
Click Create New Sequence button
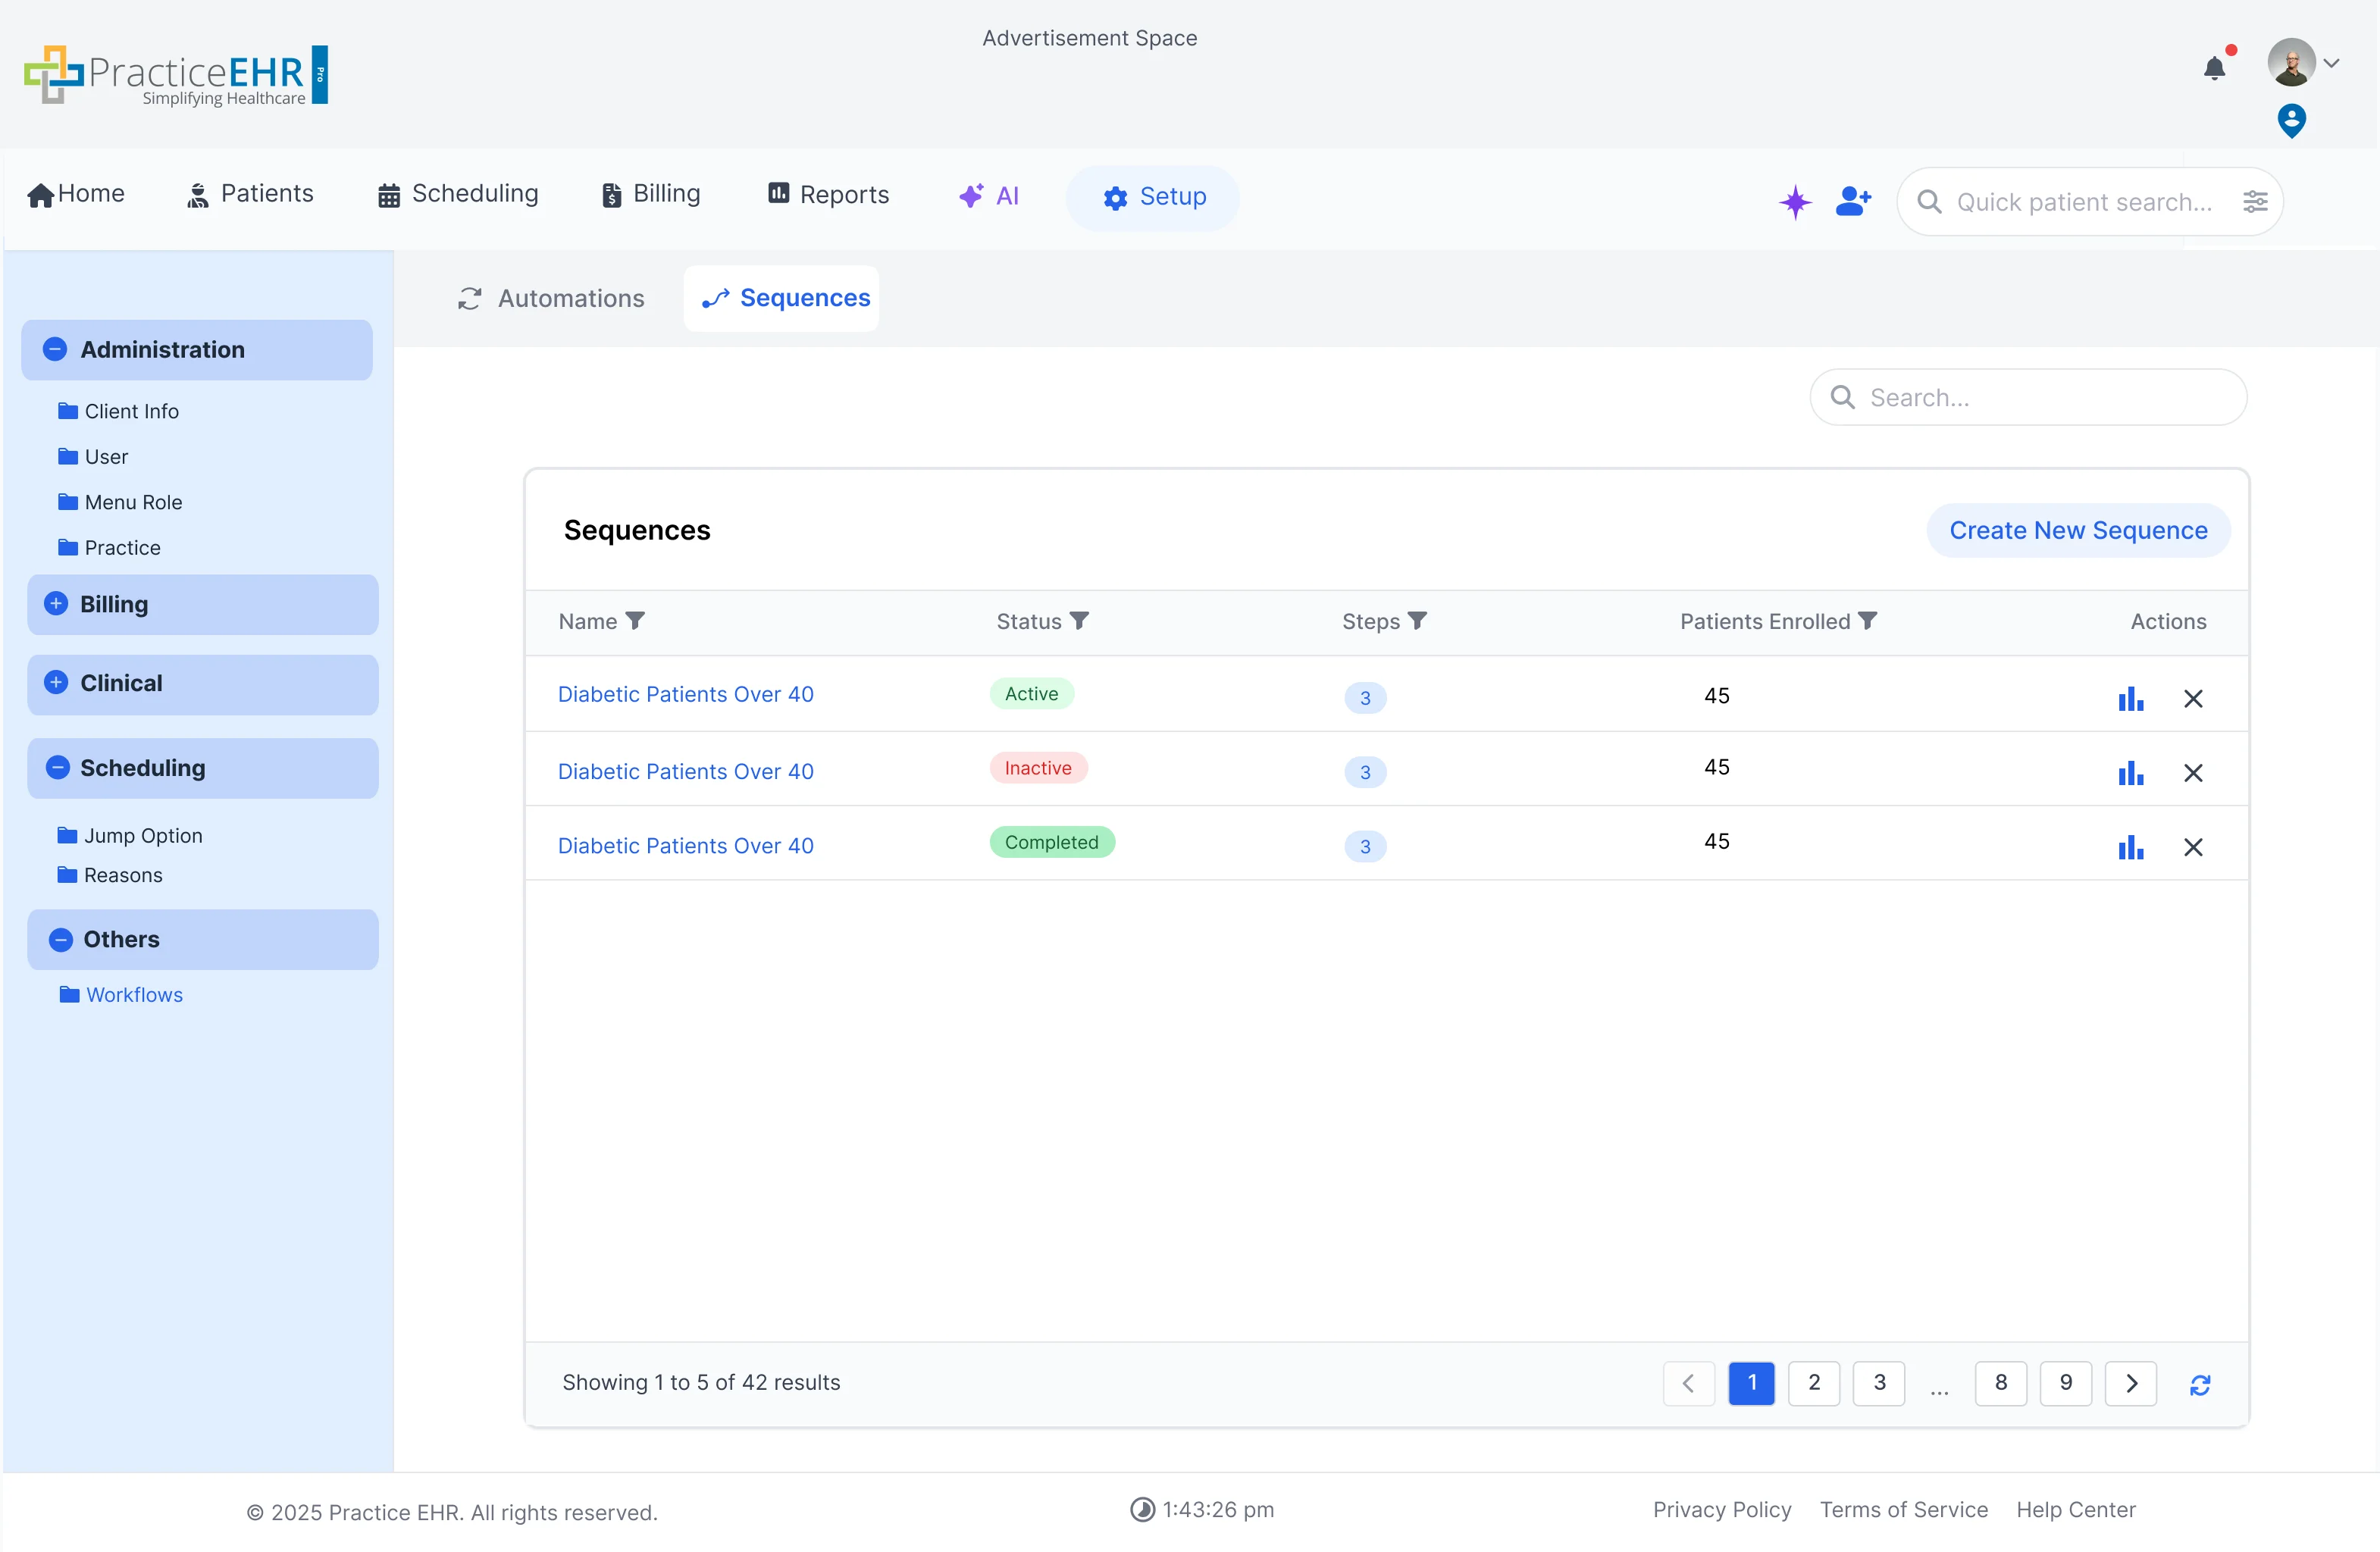[x=2078, y=530]
